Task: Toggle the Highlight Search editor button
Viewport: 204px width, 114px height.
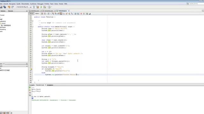Action: (x=61, y=14)
